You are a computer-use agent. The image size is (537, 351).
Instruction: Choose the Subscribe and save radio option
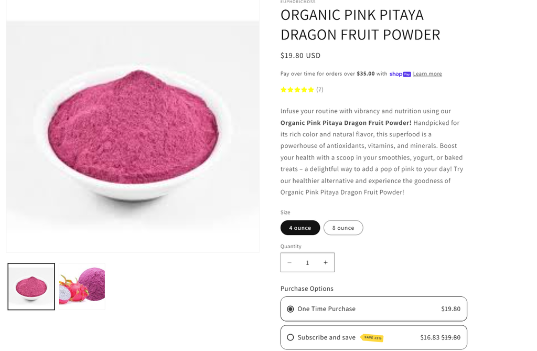[x=291, y=337]
